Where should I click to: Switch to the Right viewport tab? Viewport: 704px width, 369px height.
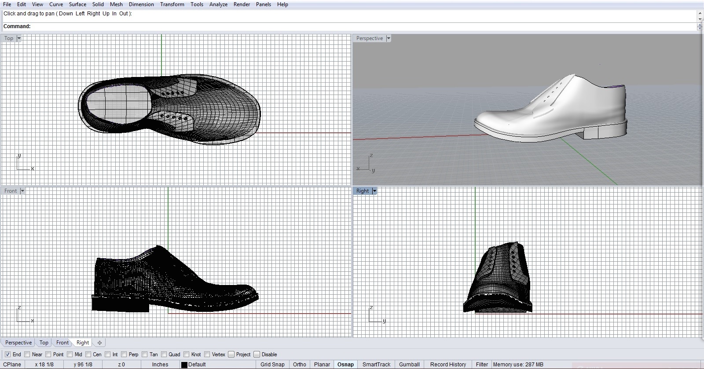[x=83, y=343]
